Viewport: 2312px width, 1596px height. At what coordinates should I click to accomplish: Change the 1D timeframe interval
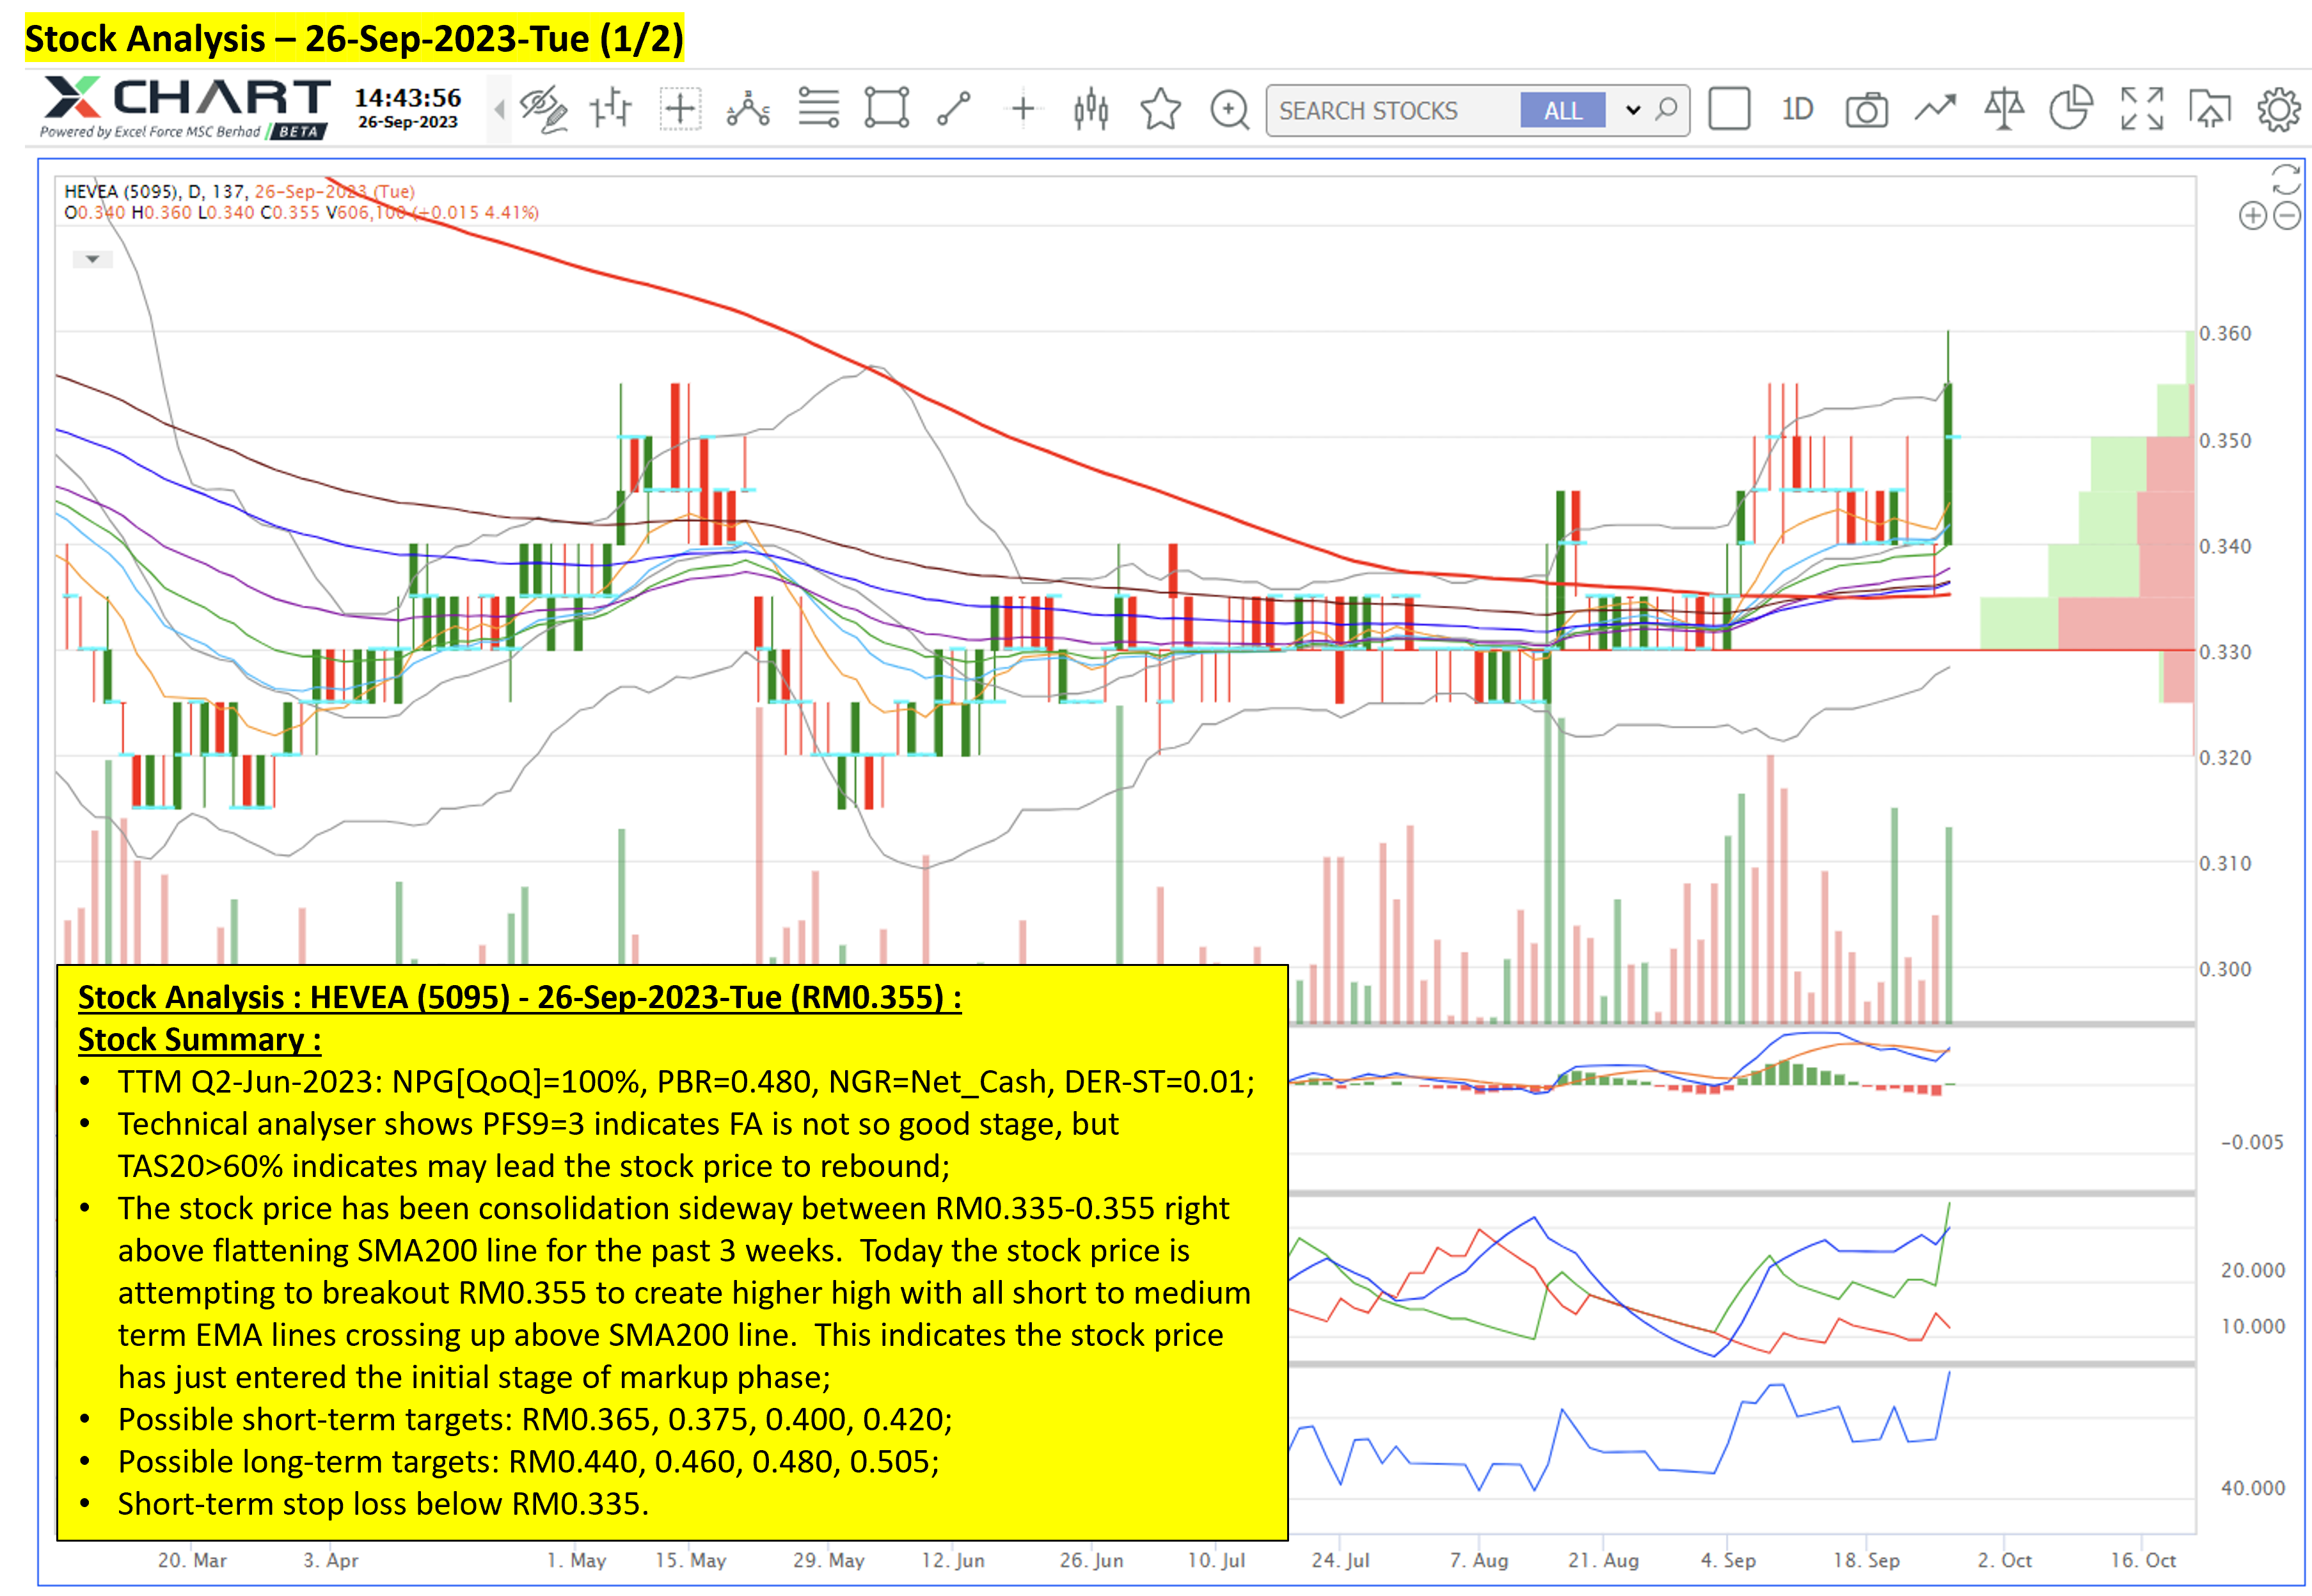click(x=1797, y=109)
